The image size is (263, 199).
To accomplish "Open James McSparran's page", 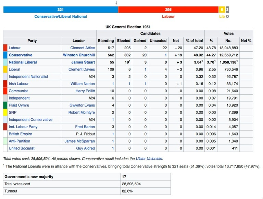I will click(x=80, y=141).
